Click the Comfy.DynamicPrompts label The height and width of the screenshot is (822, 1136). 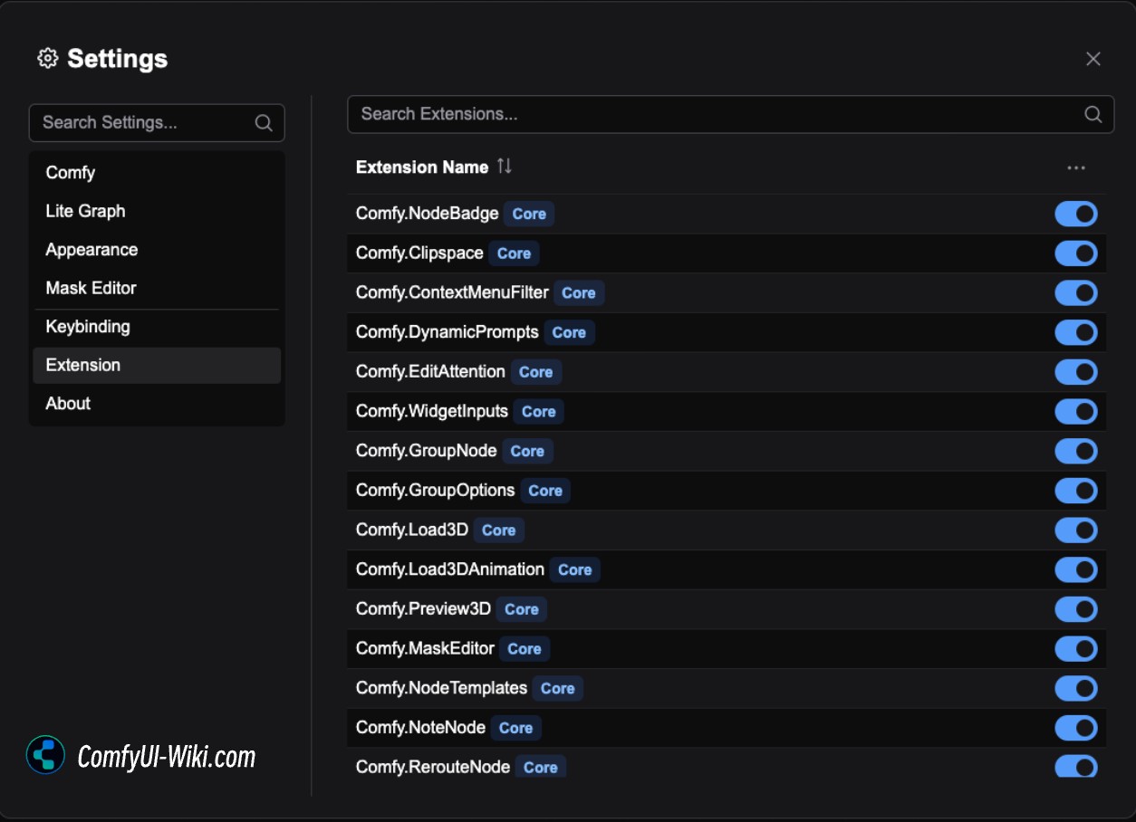pos(448,332)
